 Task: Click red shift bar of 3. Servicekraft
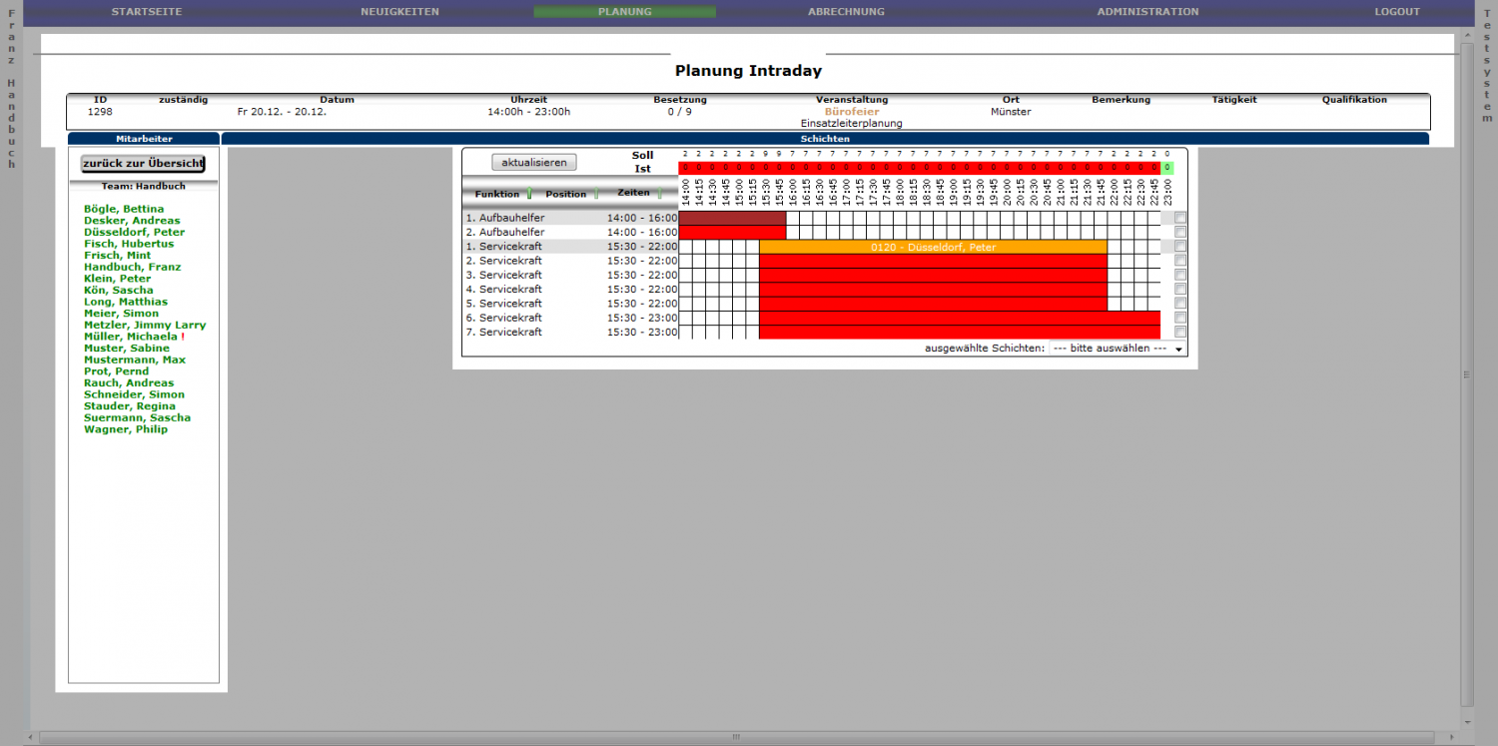coord(933,275)
